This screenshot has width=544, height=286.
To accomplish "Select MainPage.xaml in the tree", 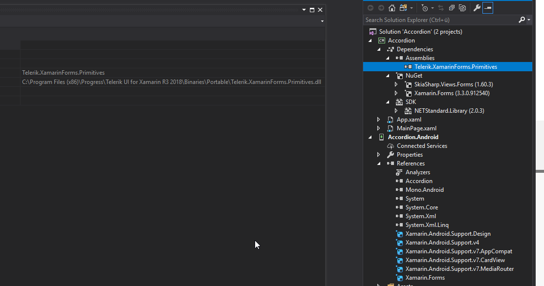I will pos(416,128).
